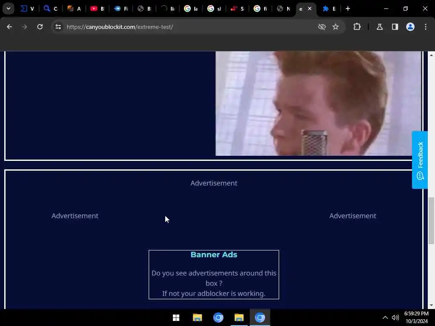Open the Google tab labeled la
Viewport: 435px width, 326px height.
pyautogui.click(x=191, y=8)
